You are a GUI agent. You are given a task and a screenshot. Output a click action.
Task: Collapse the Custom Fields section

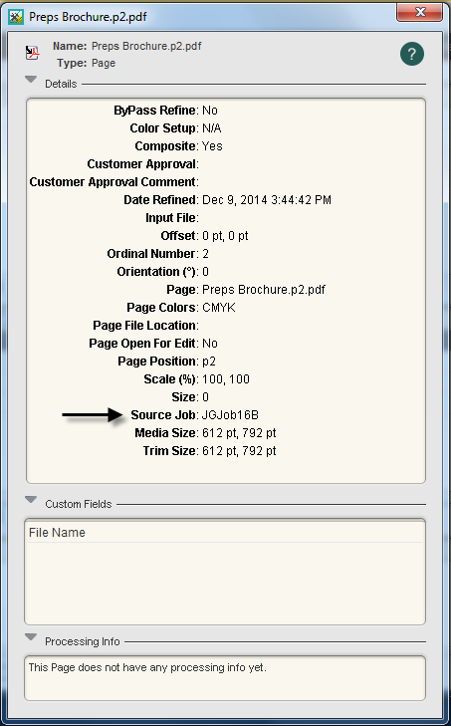coord(31,500)
